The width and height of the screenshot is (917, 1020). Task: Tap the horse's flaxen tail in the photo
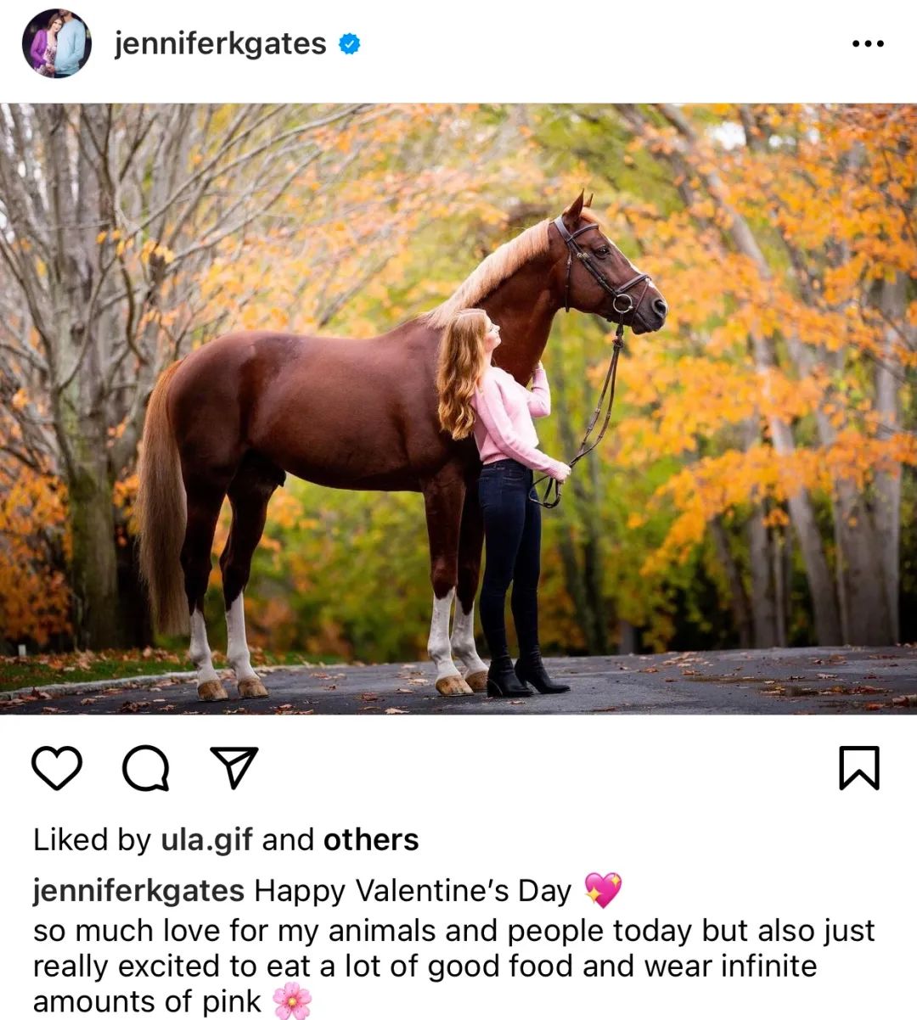tap(161, 501)
